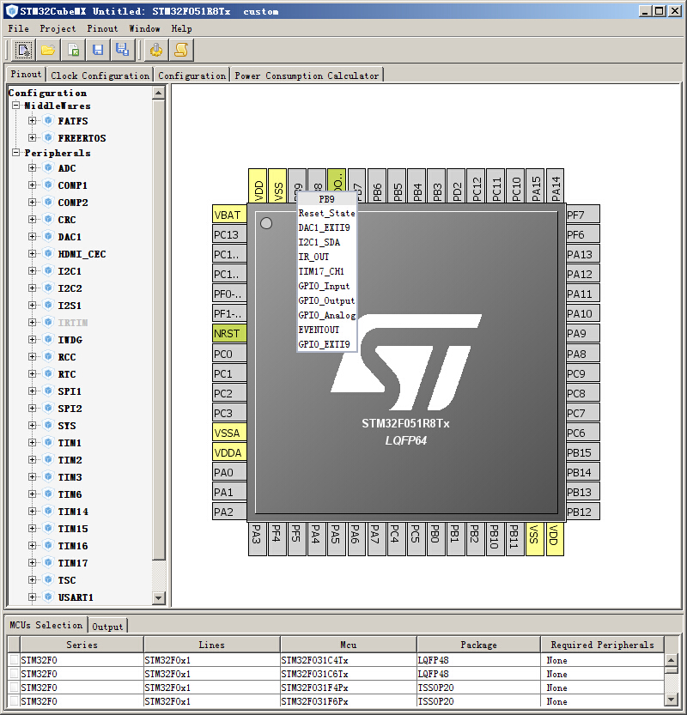The image size is (687, 715).
Task: Collapse the MiddleWares tree node
Action: (16, 106)
